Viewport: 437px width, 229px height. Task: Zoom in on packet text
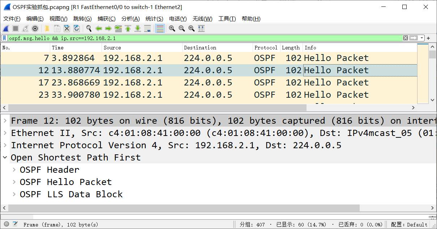172,29
